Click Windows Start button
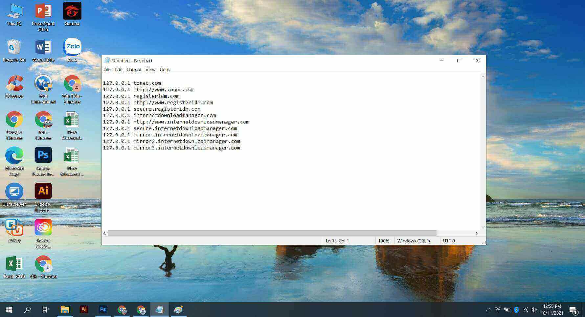The width and height of the screenshot is (585, 317). pos(9,309)
